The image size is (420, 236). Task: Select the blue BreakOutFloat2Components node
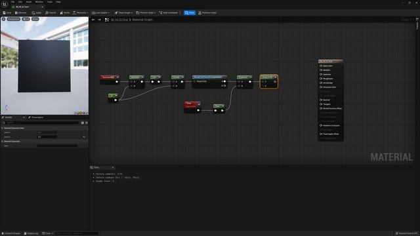coord(210,81)
